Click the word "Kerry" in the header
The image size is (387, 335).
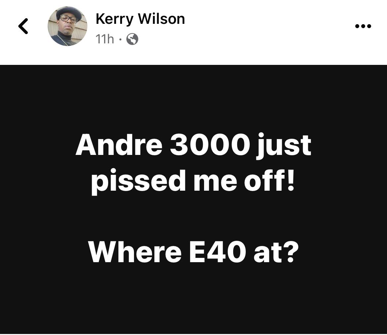[114, 19]
